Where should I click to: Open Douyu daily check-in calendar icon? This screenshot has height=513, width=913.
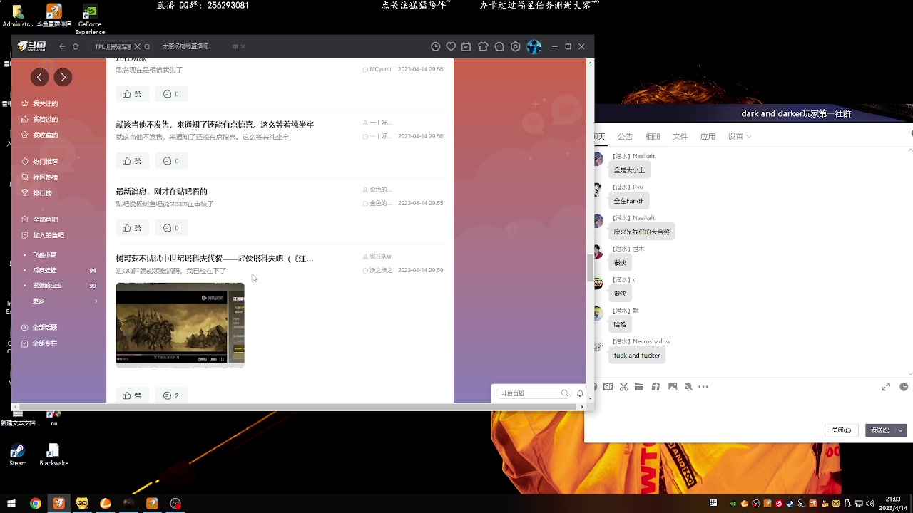pos(466,46)
